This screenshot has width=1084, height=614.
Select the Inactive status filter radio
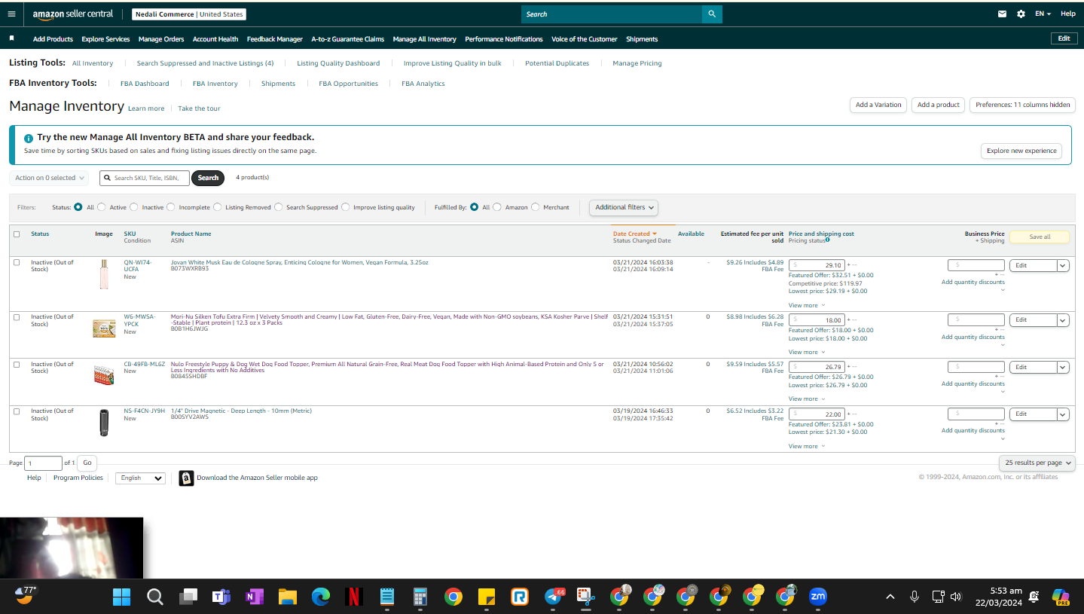[134, 207]
